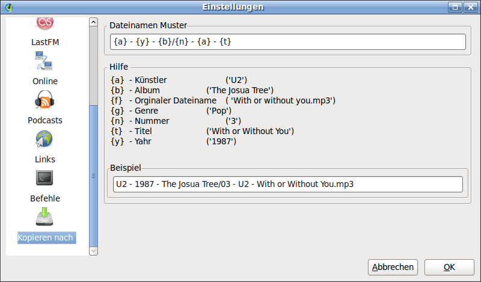Image resolution: width=481 pixels, height=282 pixels.
Task: Click the sidebar scrollbar up arrow
Action: [94, 22]
